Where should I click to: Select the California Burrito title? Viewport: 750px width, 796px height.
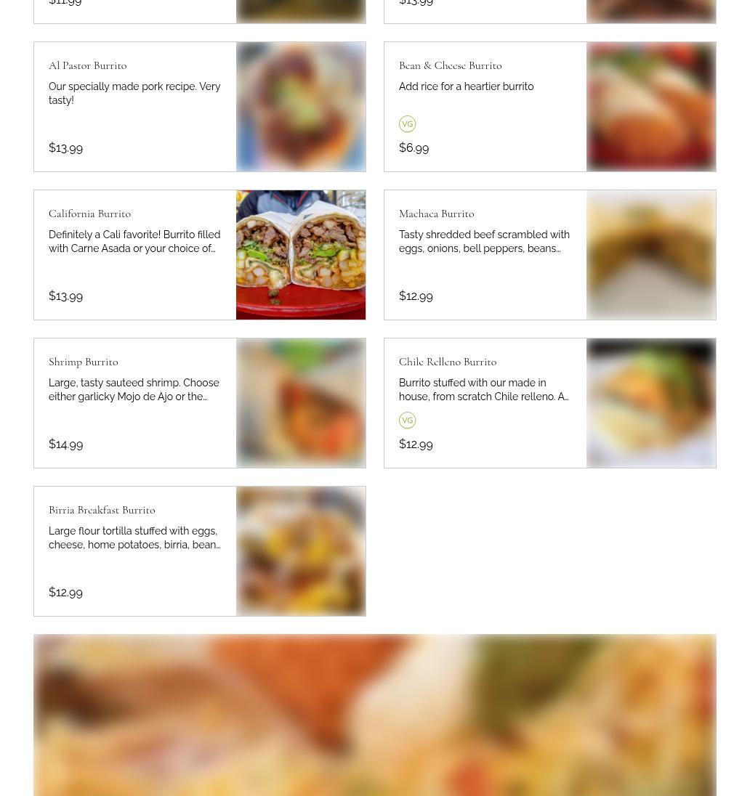(89, 214)
